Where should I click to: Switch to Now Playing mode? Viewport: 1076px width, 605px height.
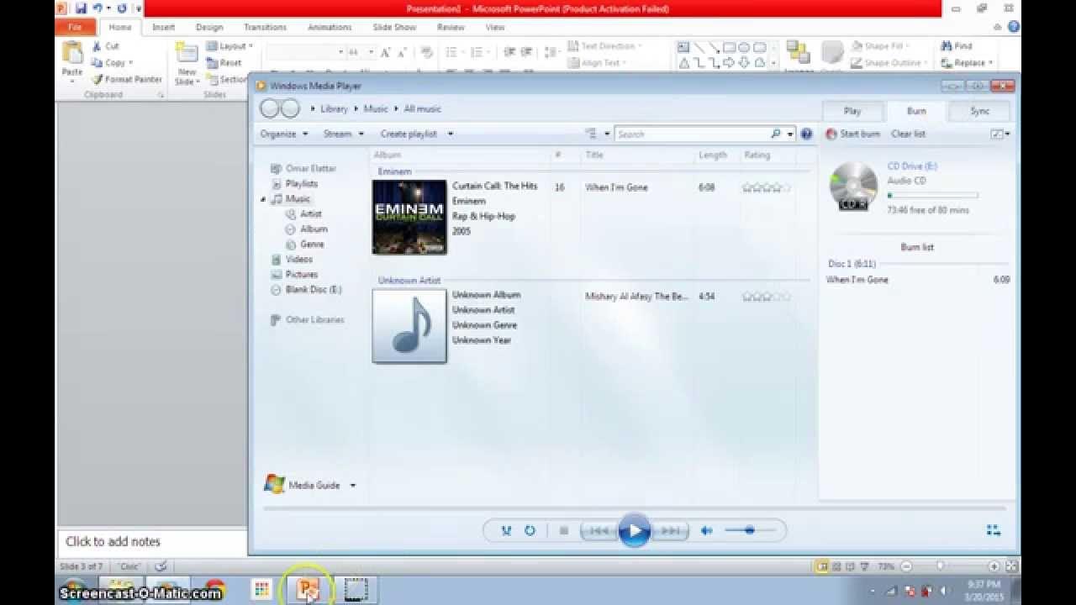click(994, 530)
